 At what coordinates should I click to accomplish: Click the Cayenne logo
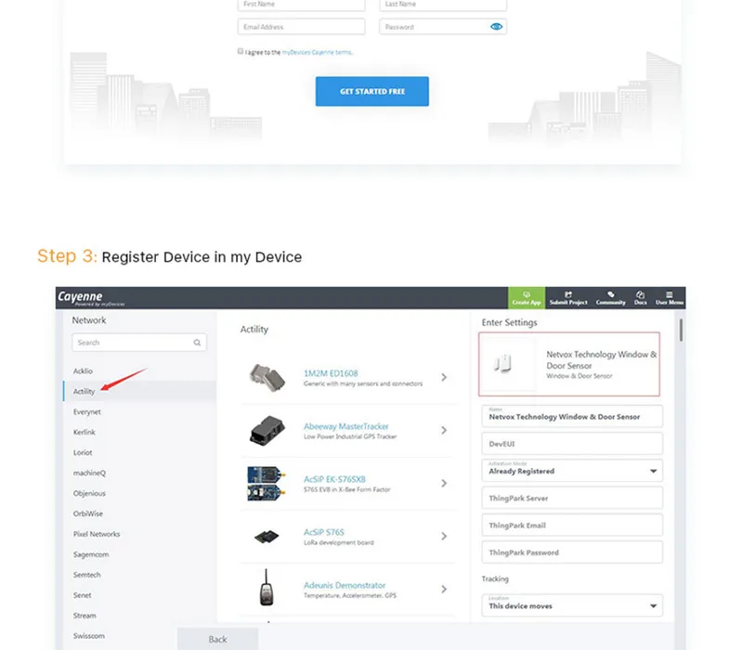(x=90, y=298)
